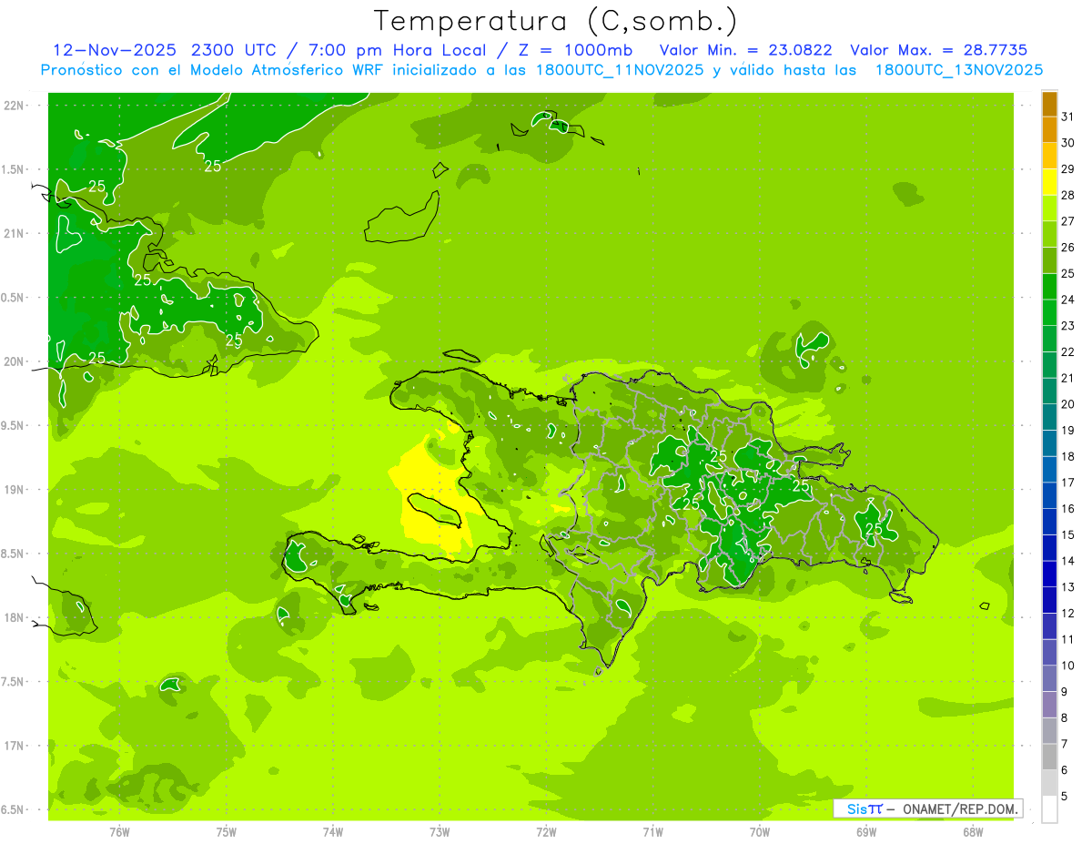Click the "74W" longitude label
Image resolution: width=1092 pixels, height=844 pixels.
[x=333, y=832]
